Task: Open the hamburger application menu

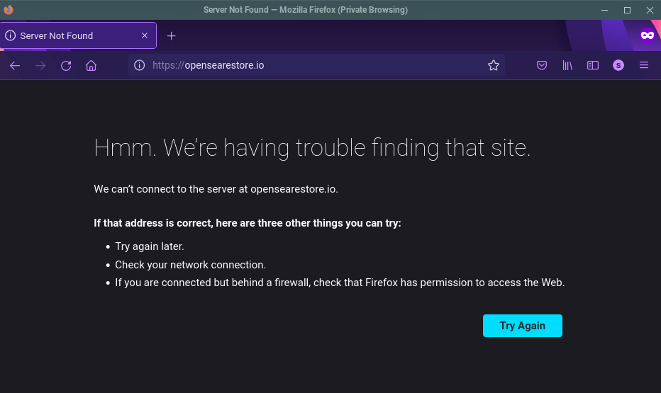Action: point(644,65)
